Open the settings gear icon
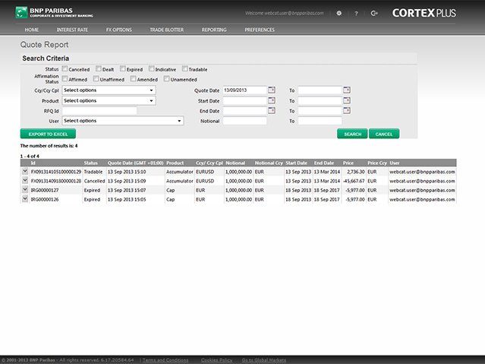This screenshot has height=364, width=485. [339, 14]
